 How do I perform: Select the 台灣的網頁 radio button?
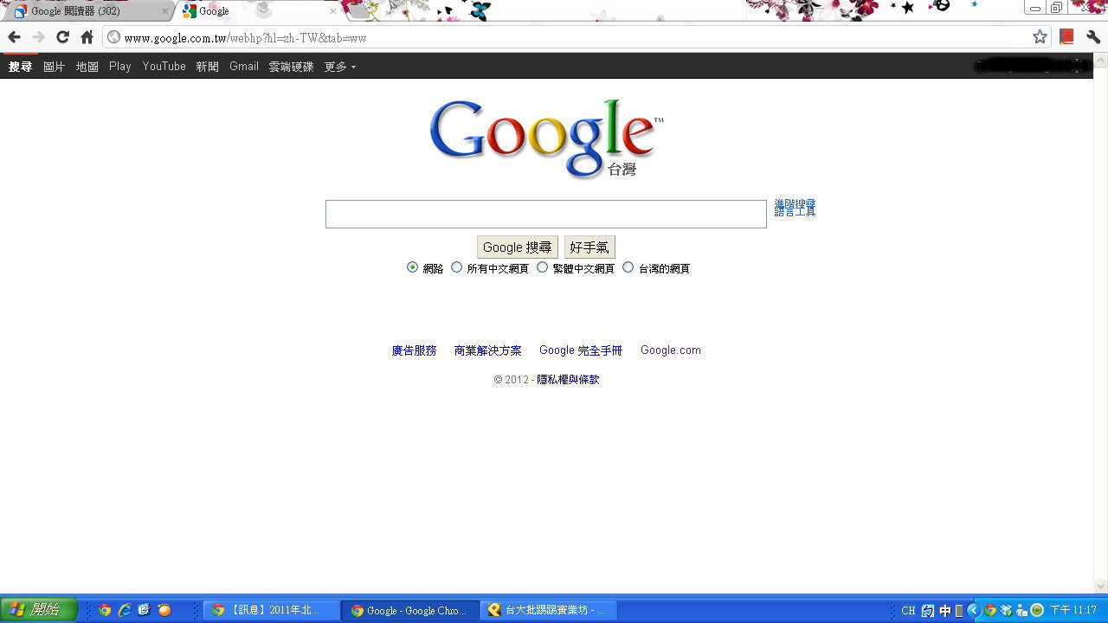click(x=628, y=267)
